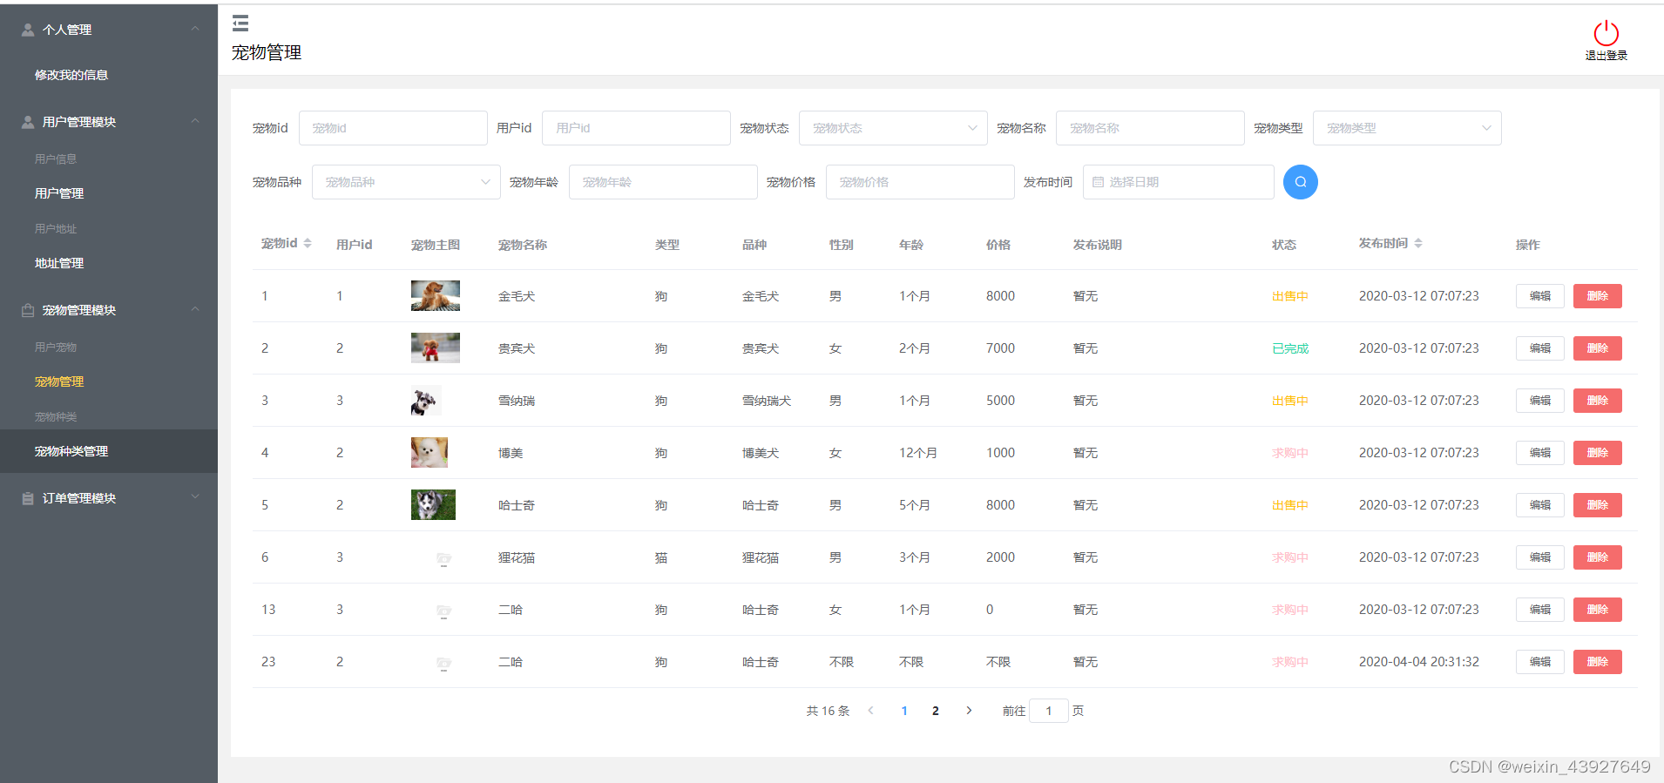Open the 选择日期 date picker field
This screenshot has height=783, width=1664.
tap(1178, 182)
